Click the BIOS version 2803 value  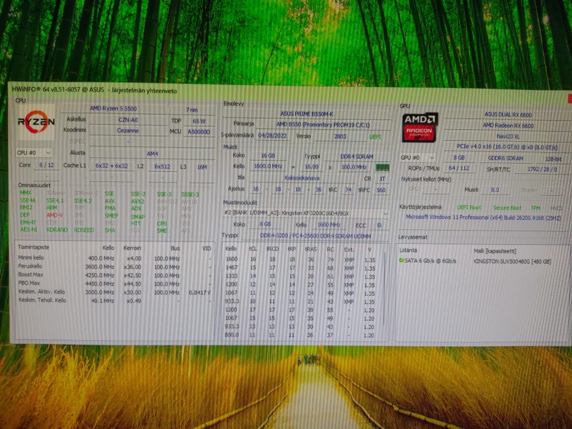coord(340,136)
